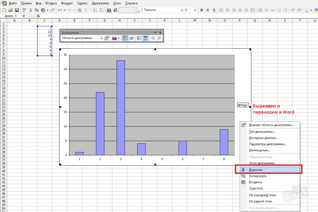Viewport: 318px width, 212px height.
Task: Open the Tahoma font name dropdown
Action: tap(182, 10)
